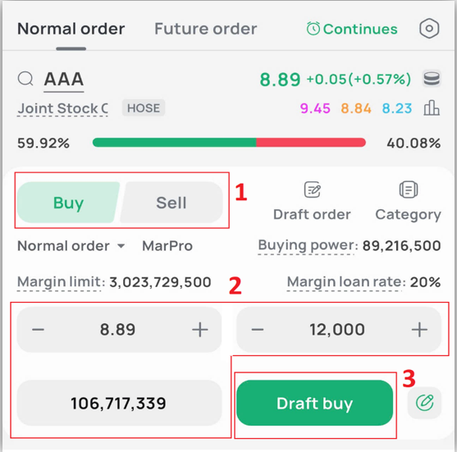
Task: Open the bar chart icon
Action: [432, 107]
